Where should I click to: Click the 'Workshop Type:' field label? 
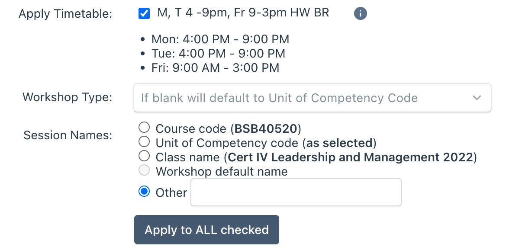pos(67,97)
